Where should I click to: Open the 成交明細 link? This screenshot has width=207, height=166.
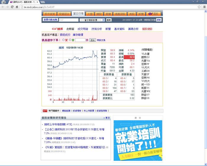coord(83,29)
